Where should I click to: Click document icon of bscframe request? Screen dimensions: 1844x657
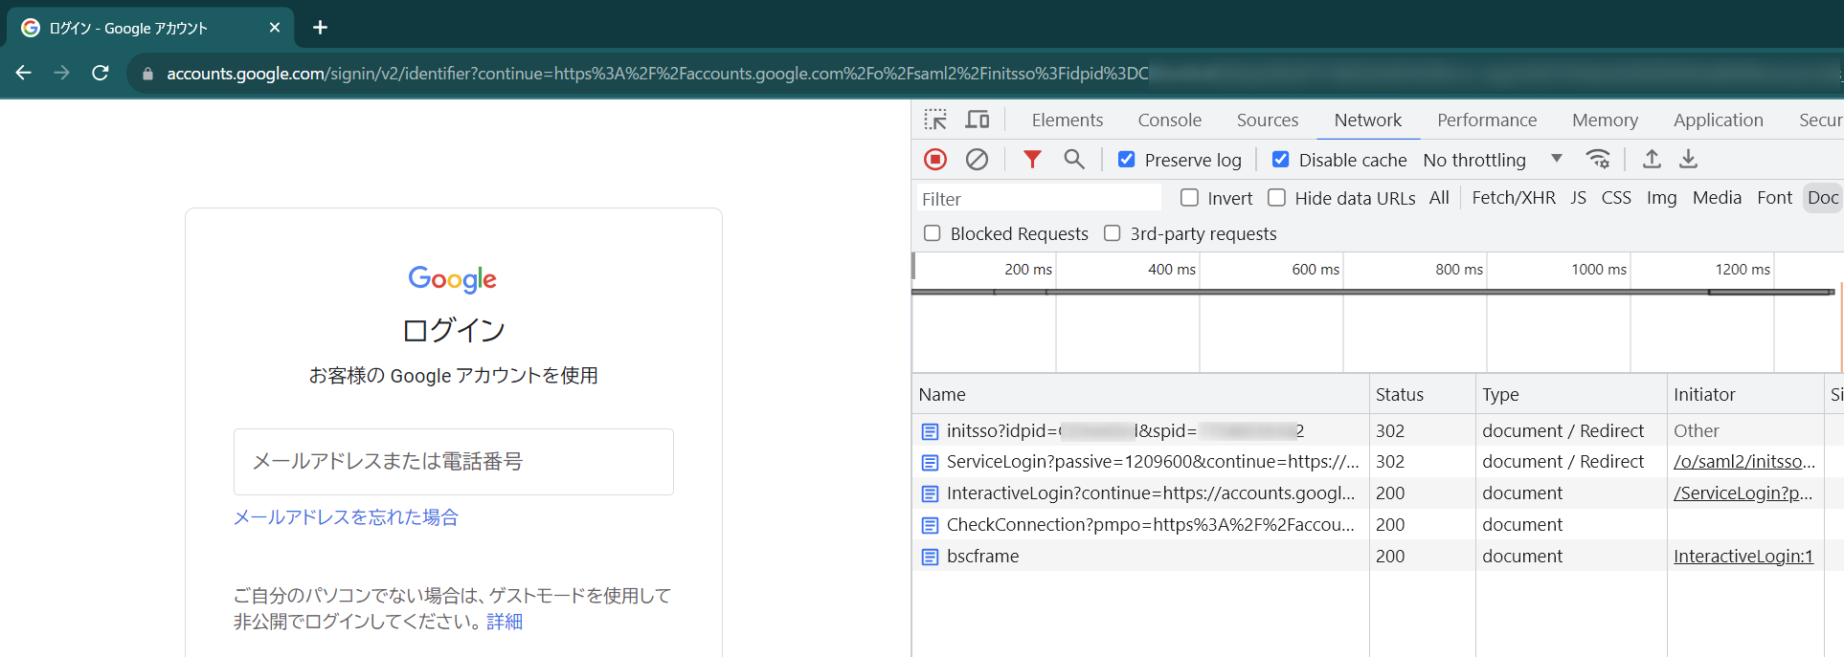click(x=930, y=557)
